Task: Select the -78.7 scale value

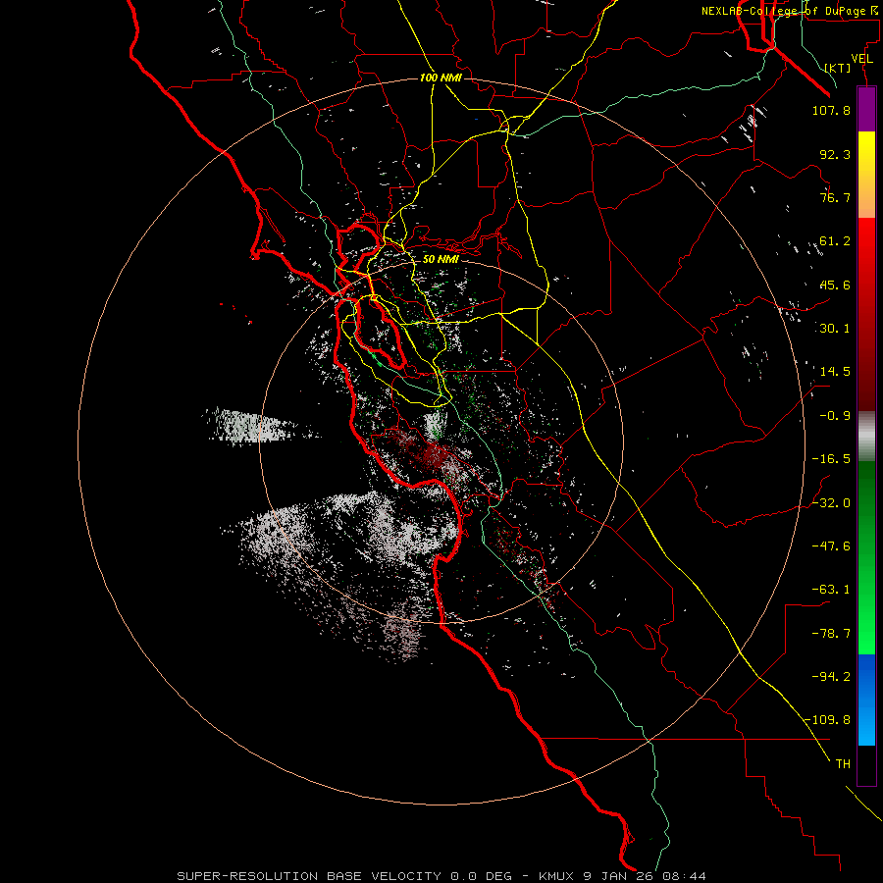Action: (831, 634)
